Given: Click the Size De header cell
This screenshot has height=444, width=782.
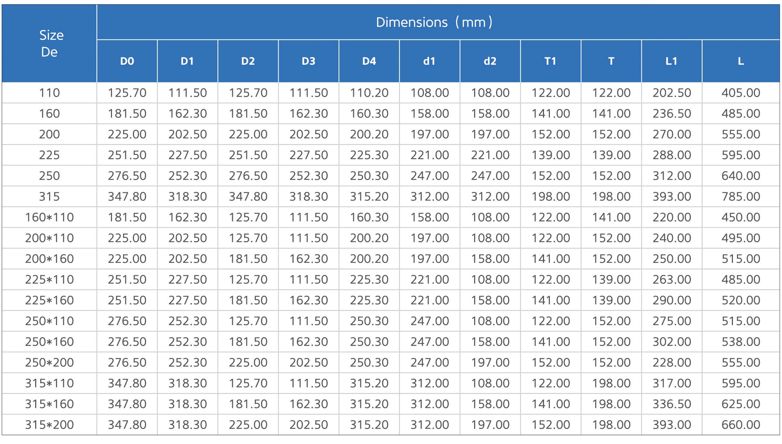Looking at the screenshot, I should (50, 44).
